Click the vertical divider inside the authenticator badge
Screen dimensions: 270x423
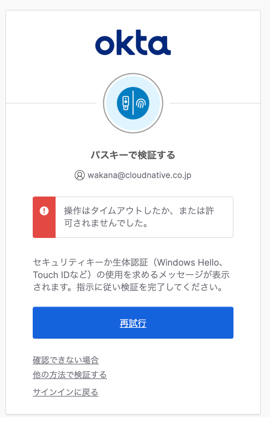pos(133,103)
